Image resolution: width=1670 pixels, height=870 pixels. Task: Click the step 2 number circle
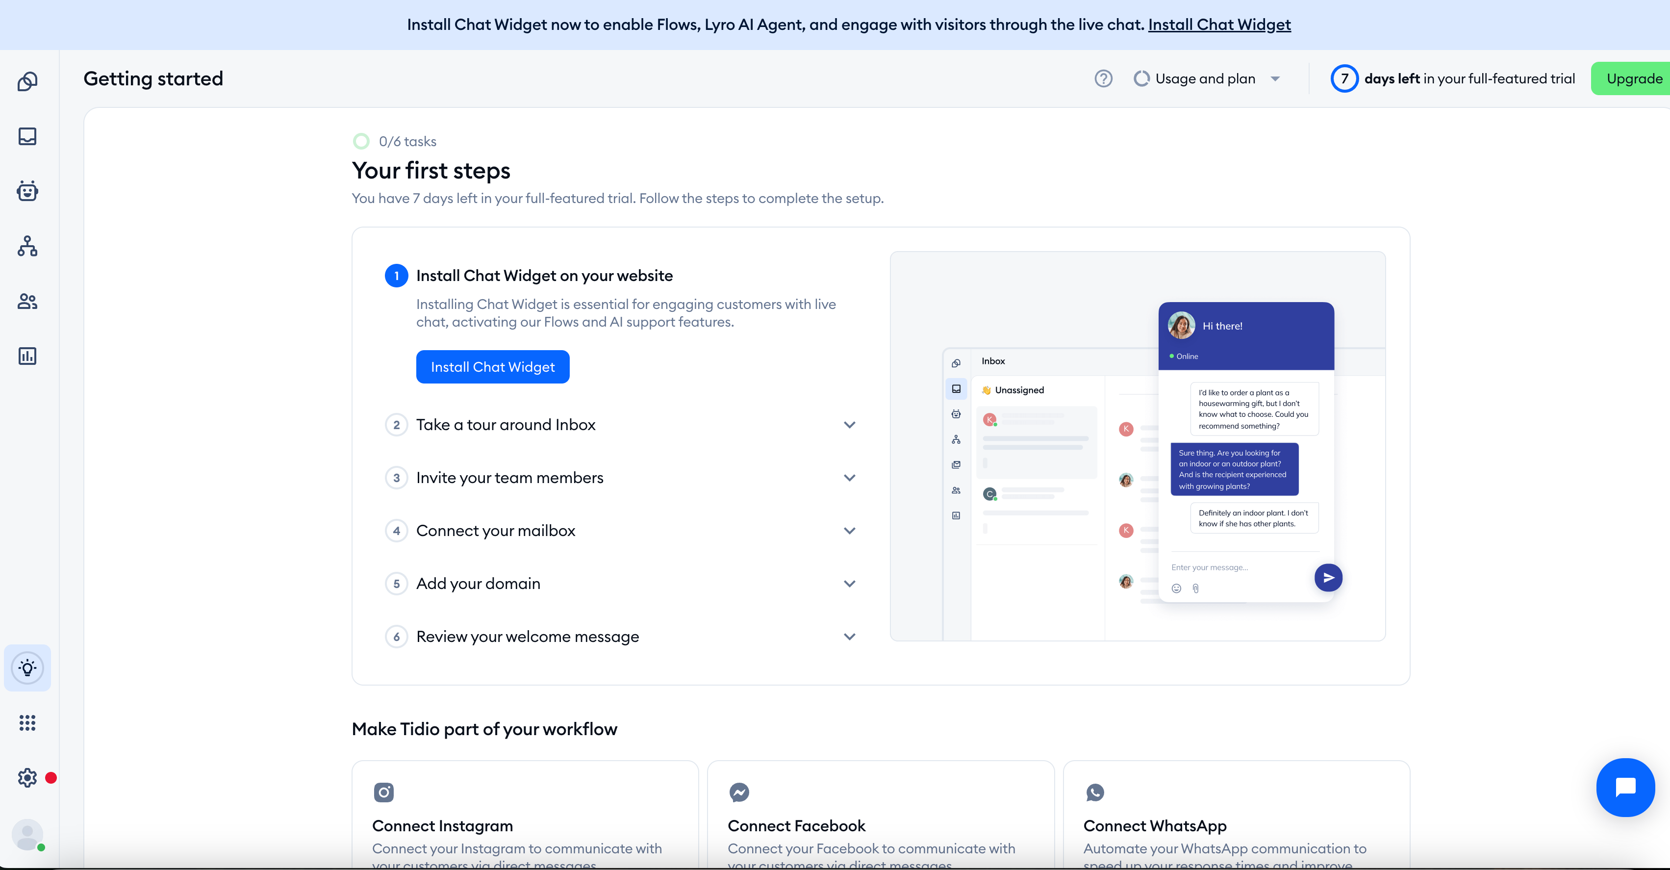396,425
